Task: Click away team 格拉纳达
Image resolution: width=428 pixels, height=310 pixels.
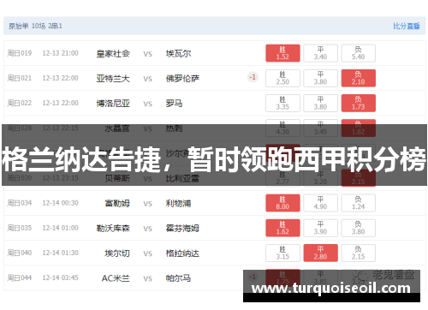Action: coord(182,253)
